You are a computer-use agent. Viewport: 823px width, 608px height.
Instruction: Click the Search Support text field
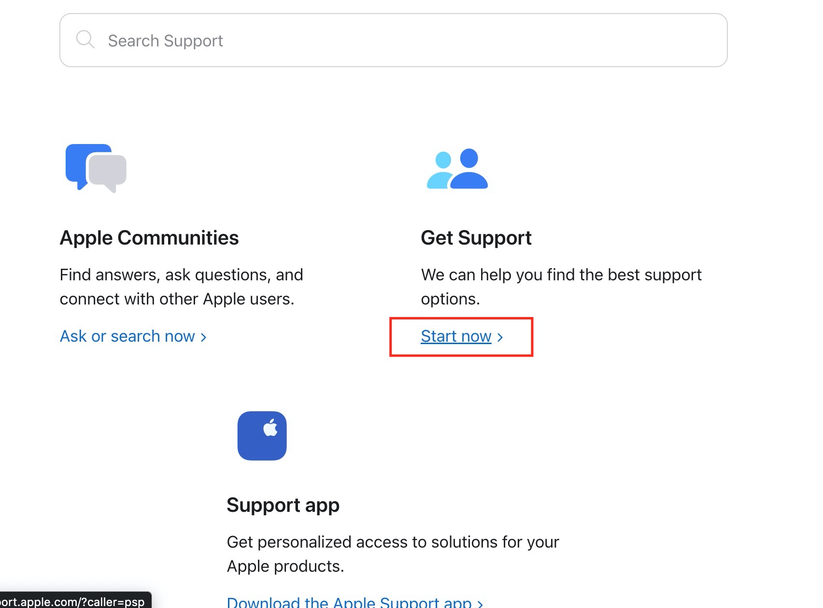(x=393, y=40)
